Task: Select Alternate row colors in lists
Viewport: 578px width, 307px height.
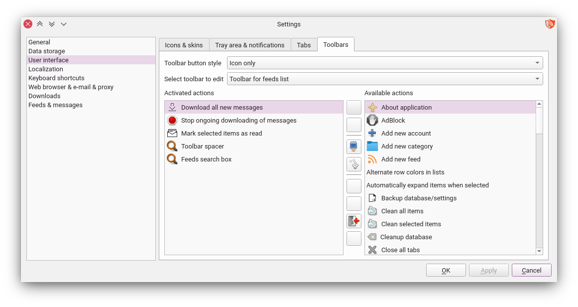Action: (x=405, y=172)
